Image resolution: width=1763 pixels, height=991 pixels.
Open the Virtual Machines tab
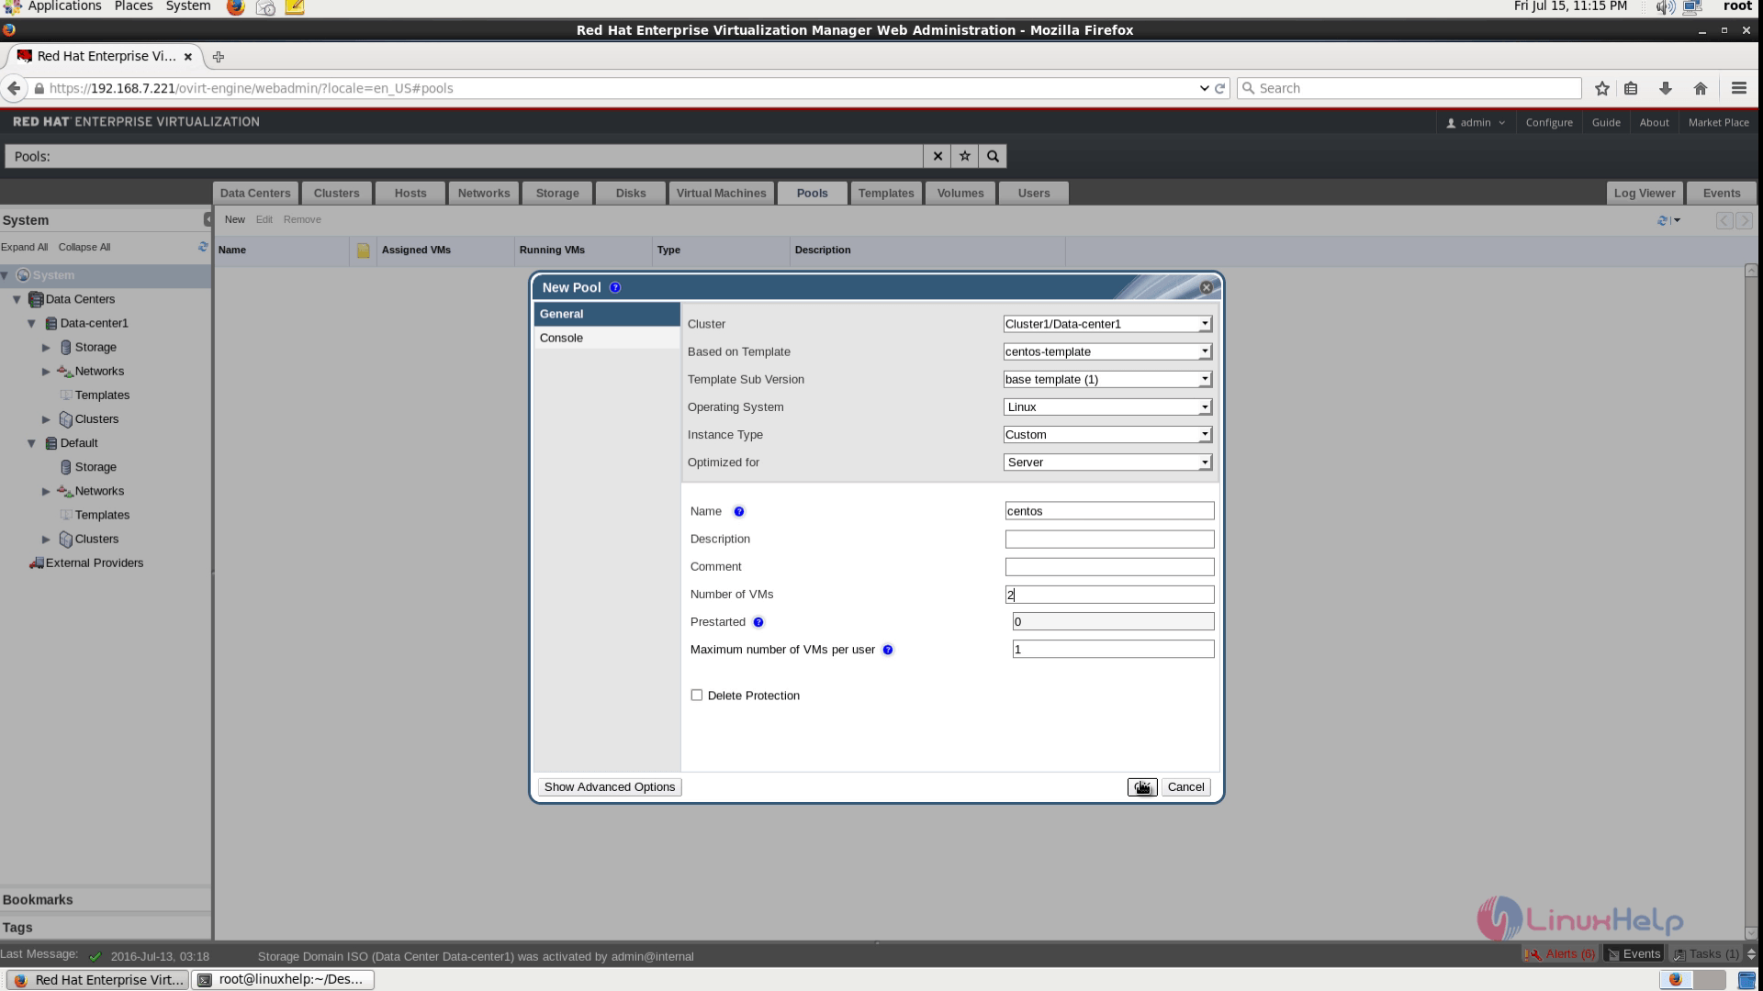click(x=721, y=194)
